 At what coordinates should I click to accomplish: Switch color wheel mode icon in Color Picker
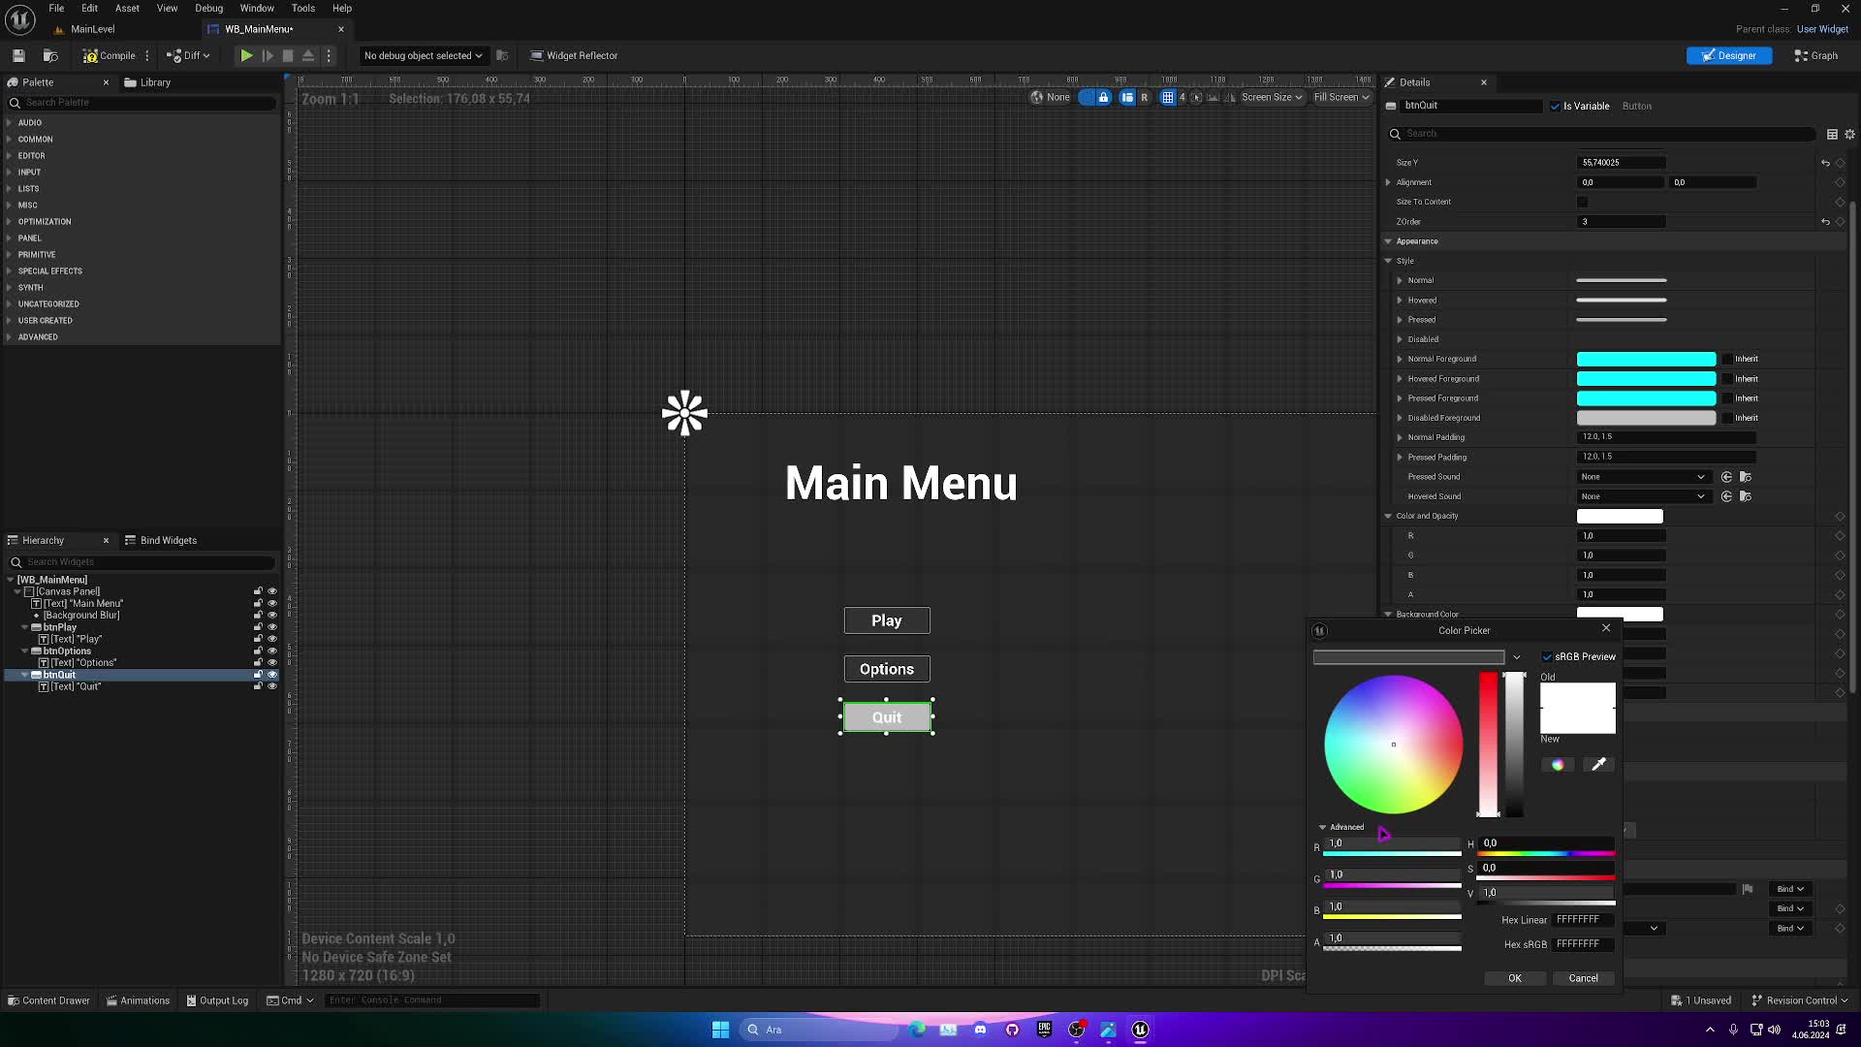(x=1558, y=765)
